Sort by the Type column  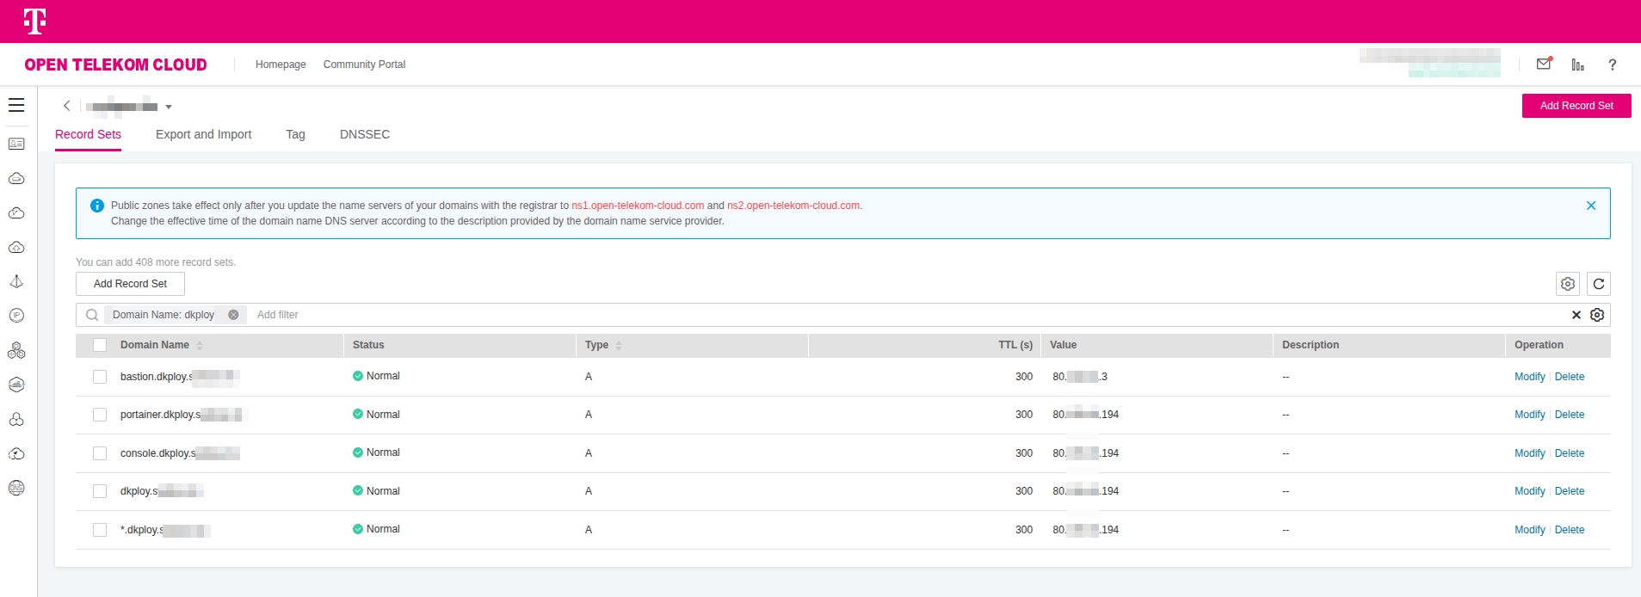619,345
